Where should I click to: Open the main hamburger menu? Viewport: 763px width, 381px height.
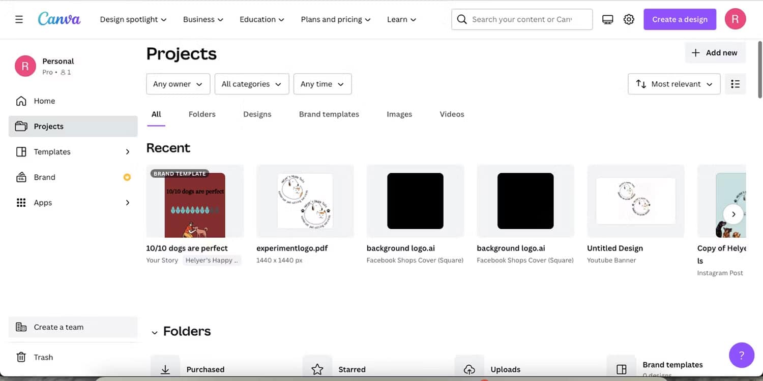(19, 19)
